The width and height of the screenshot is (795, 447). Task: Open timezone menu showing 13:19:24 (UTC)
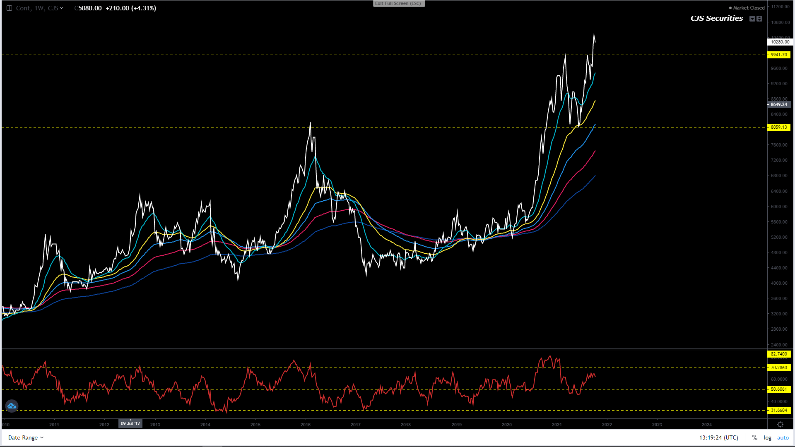(718, 437)
